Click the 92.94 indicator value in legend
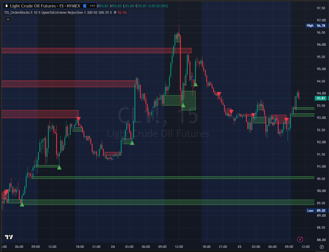This screenshot has width=329, height=252. tap(122, 12)
